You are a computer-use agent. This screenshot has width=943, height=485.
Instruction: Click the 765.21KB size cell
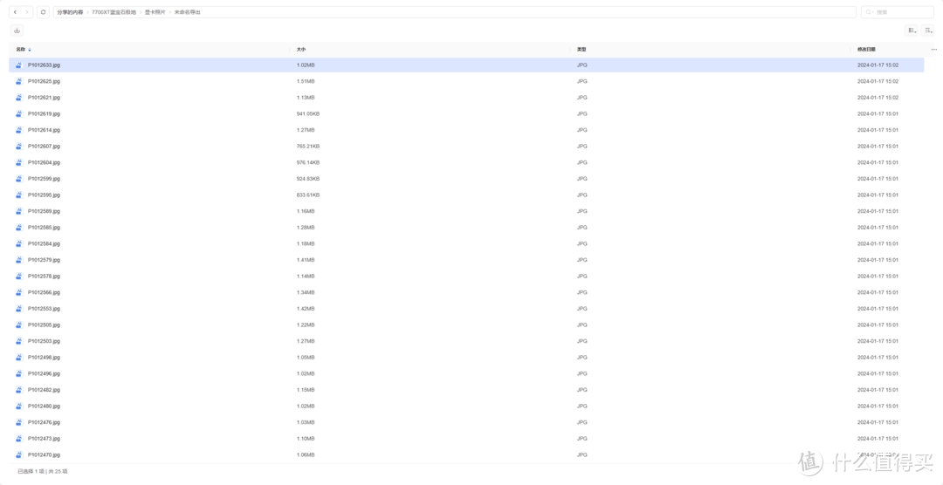308,146
